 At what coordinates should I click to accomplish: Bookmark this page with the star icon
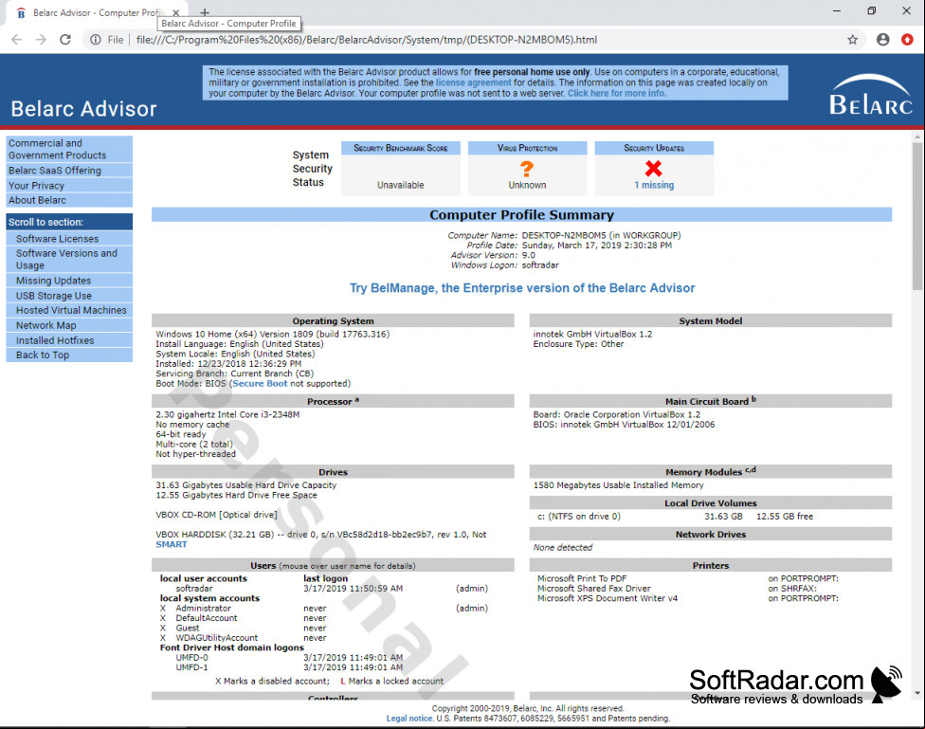[852, 40]
